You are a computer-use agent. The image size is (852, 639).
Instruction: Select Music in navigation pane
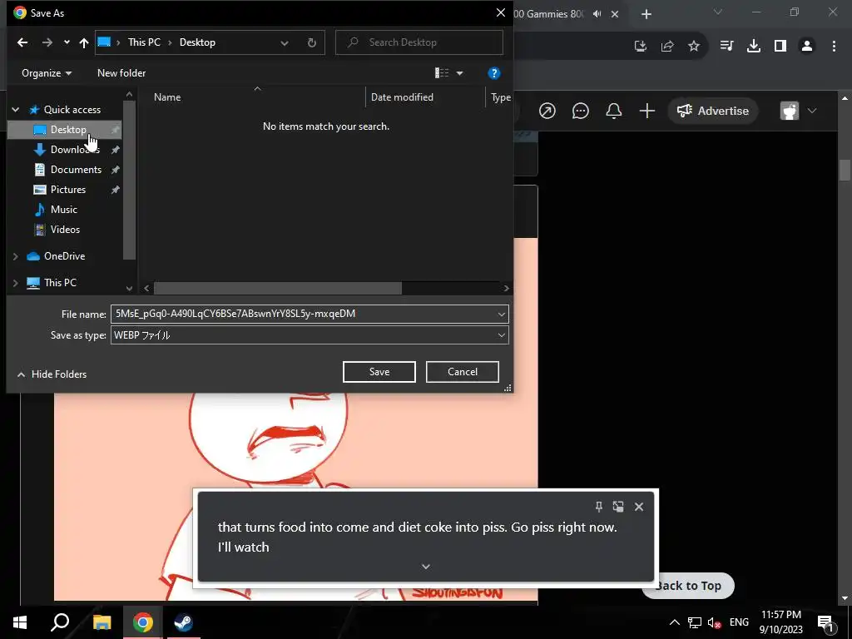[63, 209]
